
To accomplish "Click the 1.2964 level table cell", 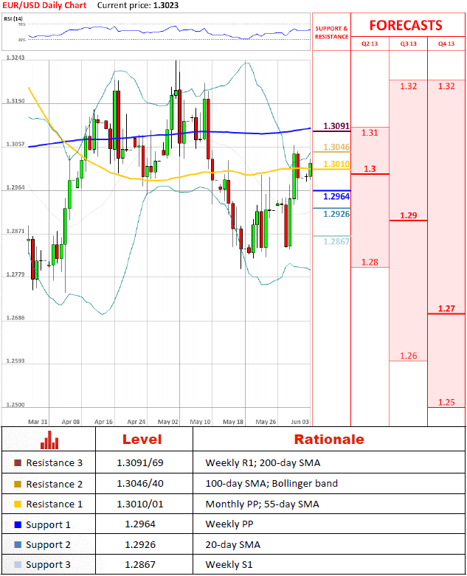I will click(140, 524).
